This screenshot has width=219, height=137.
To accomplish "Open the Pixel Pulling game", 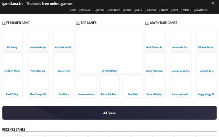I will (x=12, y=87).
